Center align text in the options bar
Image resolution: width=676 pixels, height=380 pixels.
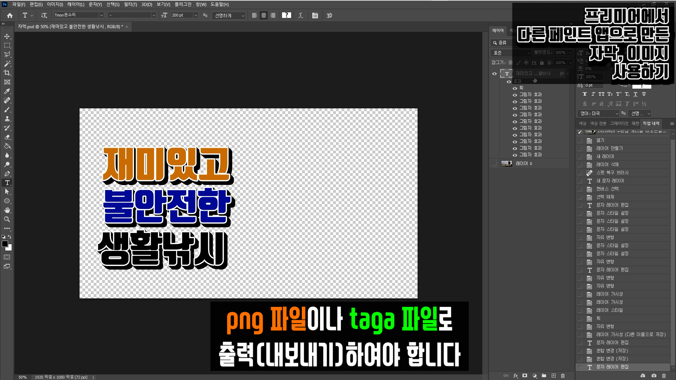(263, 15)
